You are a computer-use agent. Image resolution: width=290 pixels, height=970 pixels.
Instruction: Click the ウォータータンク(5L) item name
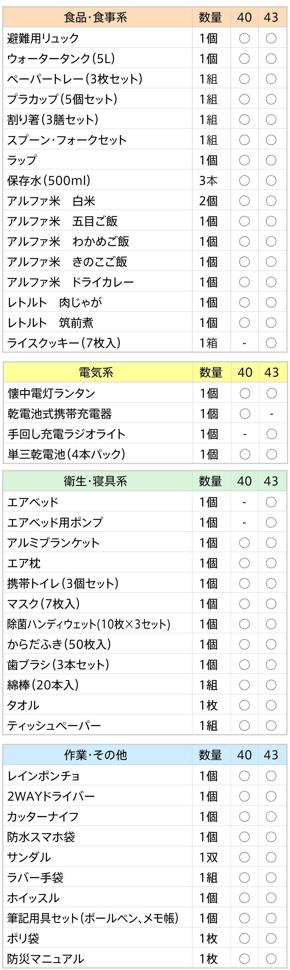[x=61, y=58]
